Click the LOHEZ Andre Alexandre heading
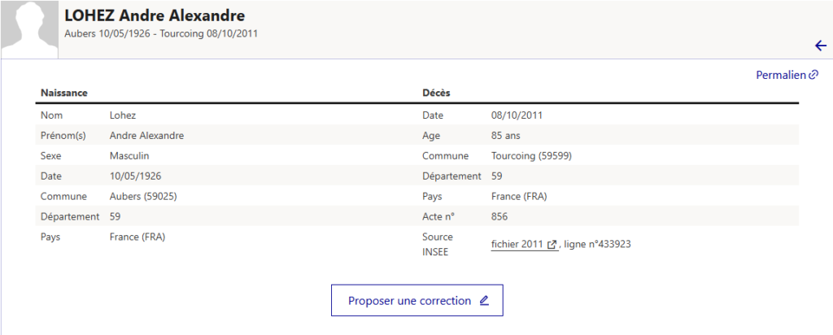Viewport: 833px width, 335px height. [x=155, y=16]
